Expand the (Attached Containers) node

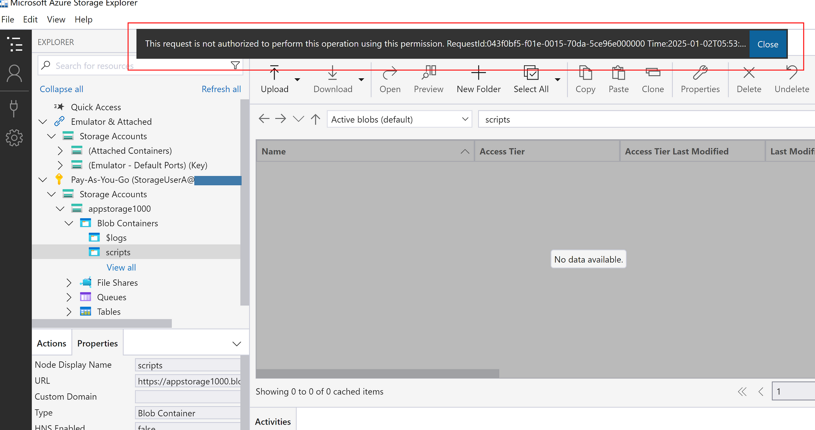pyautogui.click(x=60, y=151)
